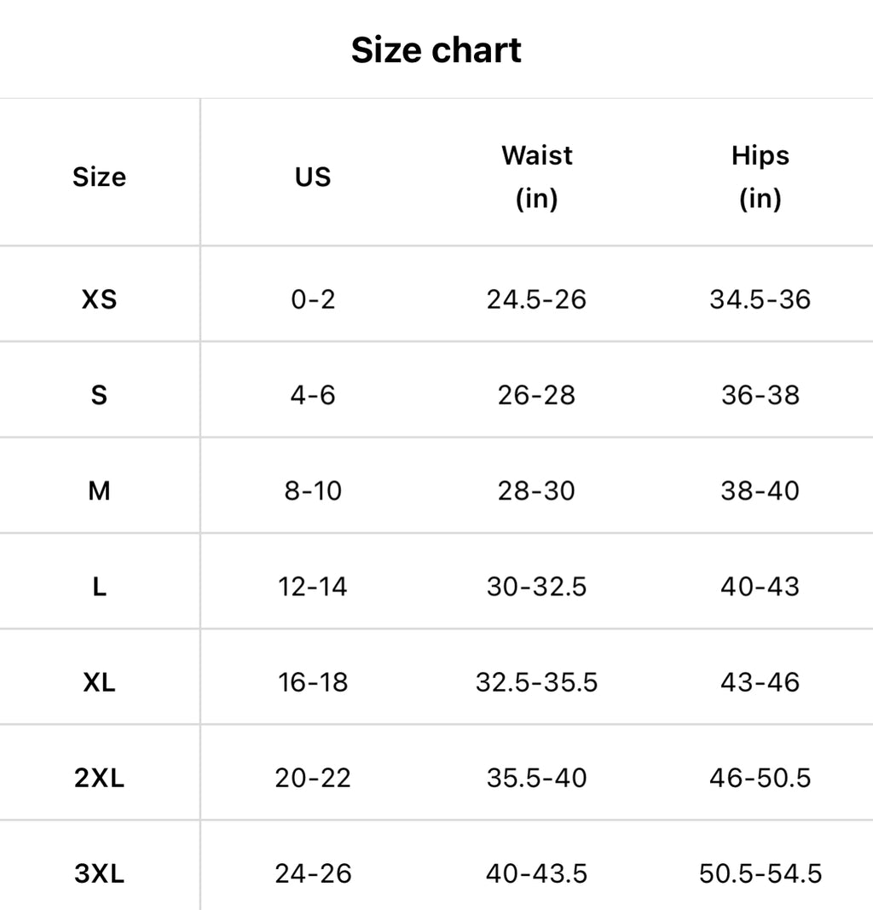Click the Waist (in) column header
The image size is (873, 910).
(x=536, y=177)
